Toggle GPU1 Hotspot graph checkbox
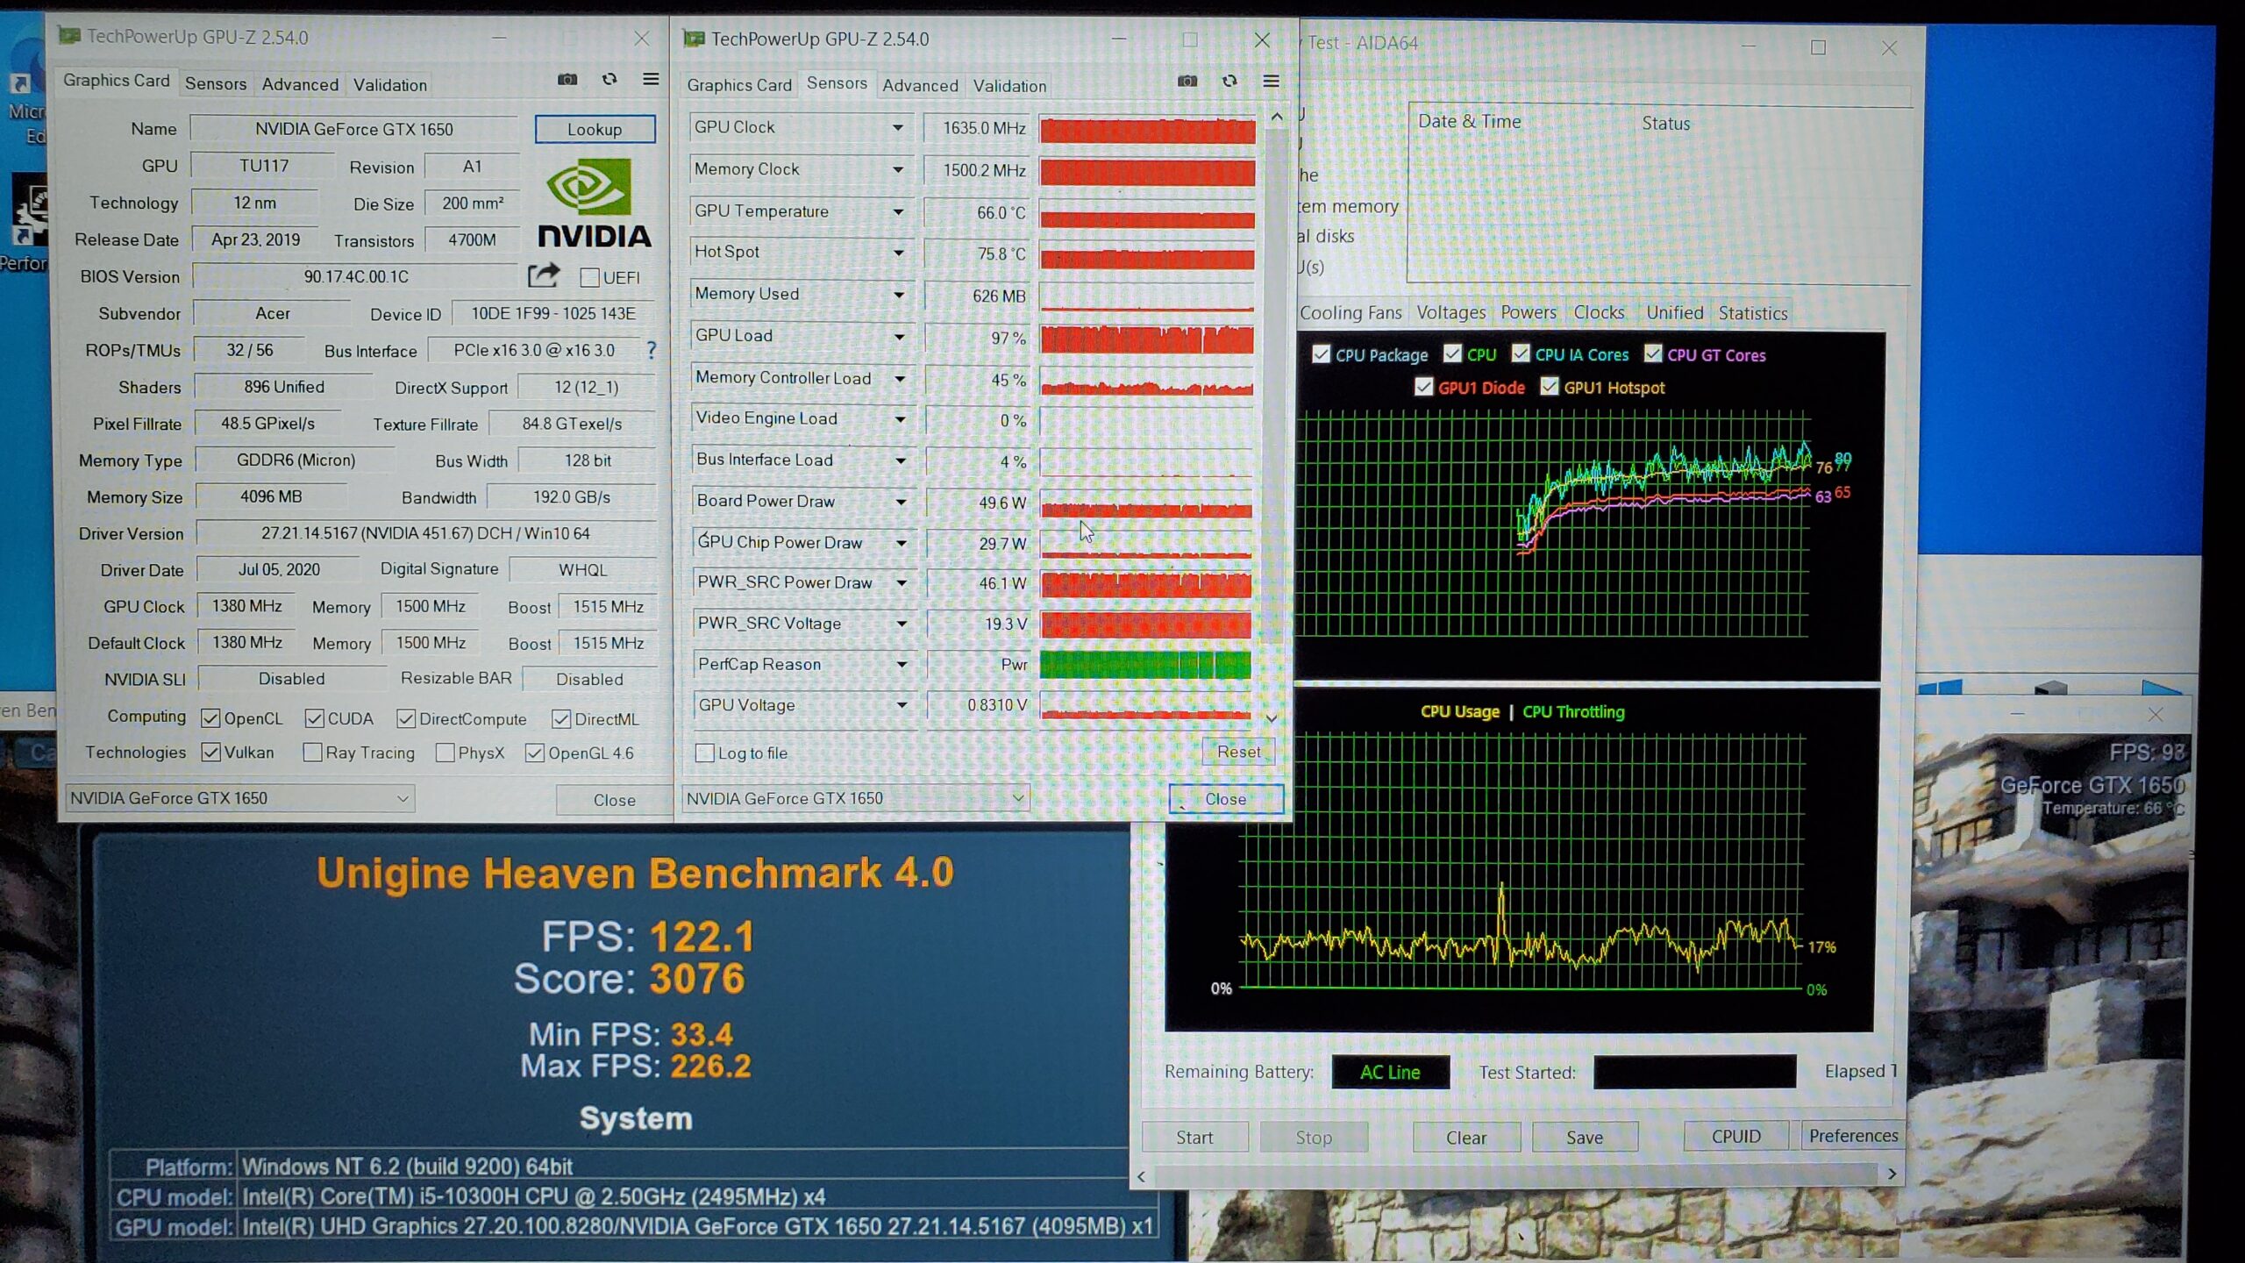The width and height of the screenshot is (2245, 1263). pos(1550,387)
